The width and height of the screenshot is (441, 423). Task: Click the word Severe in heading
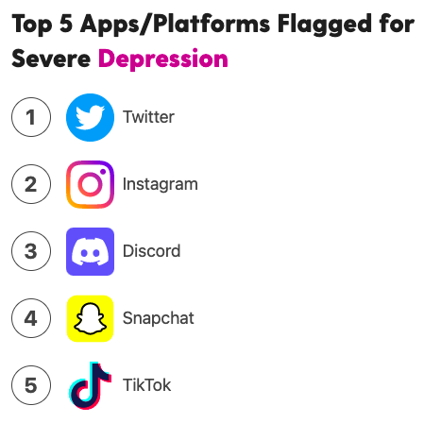(x=51, y=59)
